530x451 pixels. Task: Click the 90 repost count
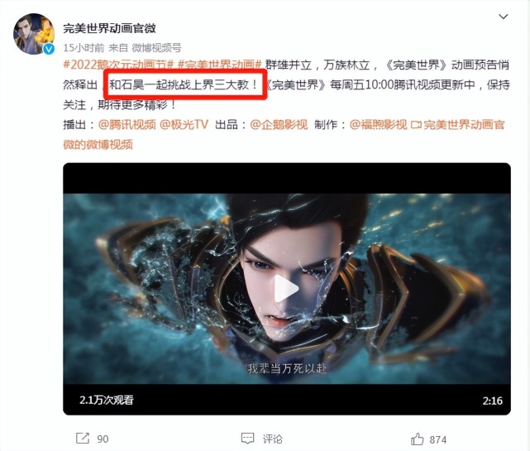click(x=103, y=439)
